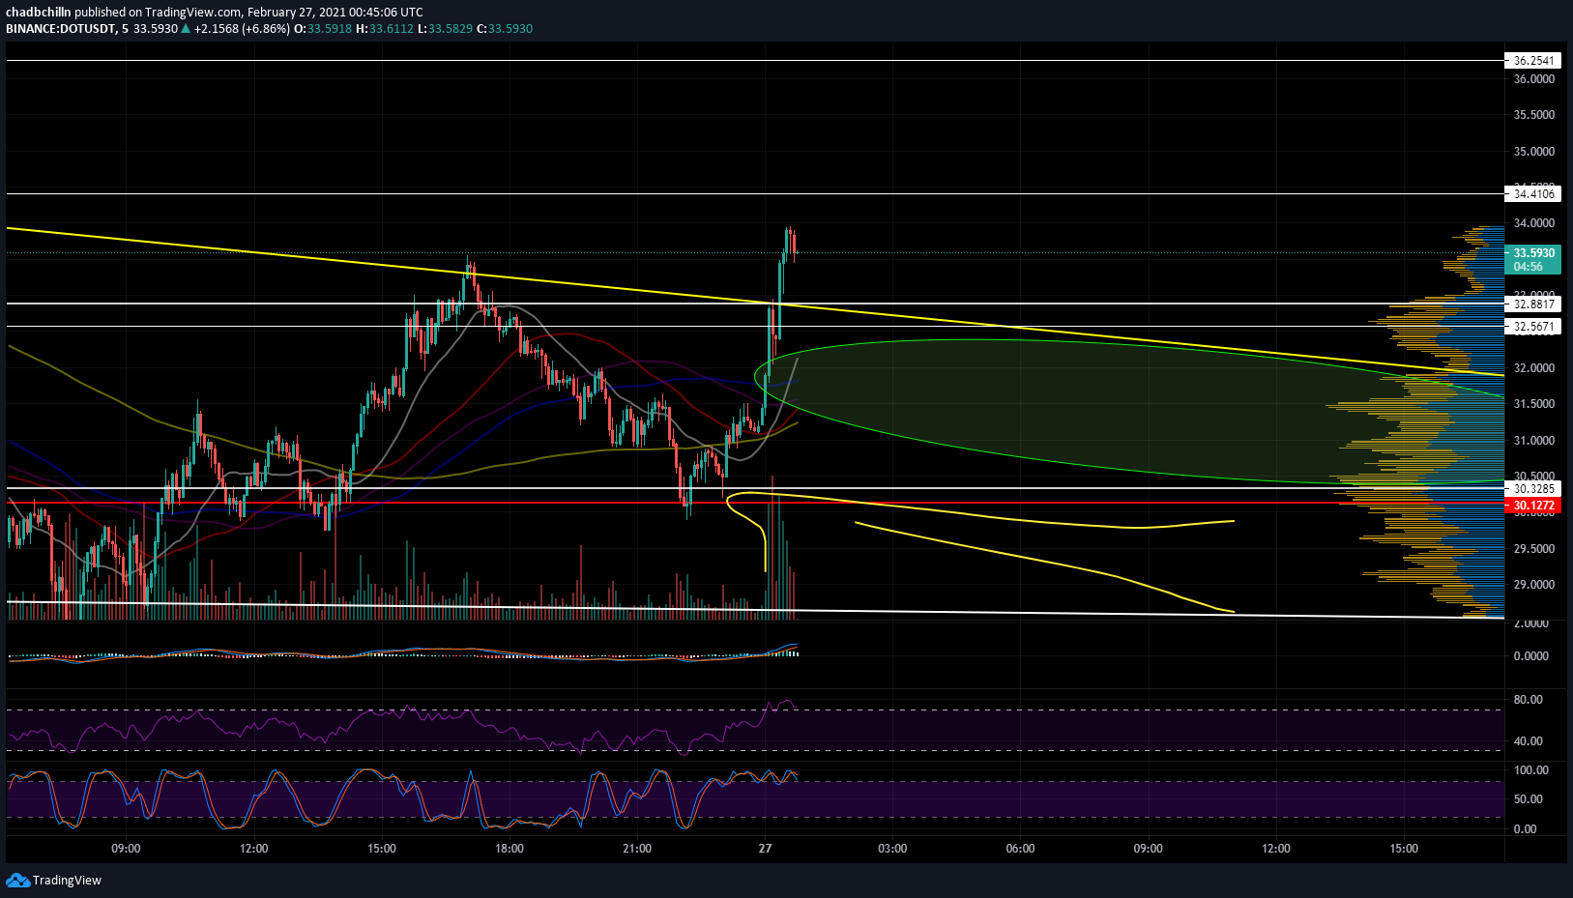Click the 09:00 label right of 06:00
1573x898 pixels.
tap(1148, 849)
